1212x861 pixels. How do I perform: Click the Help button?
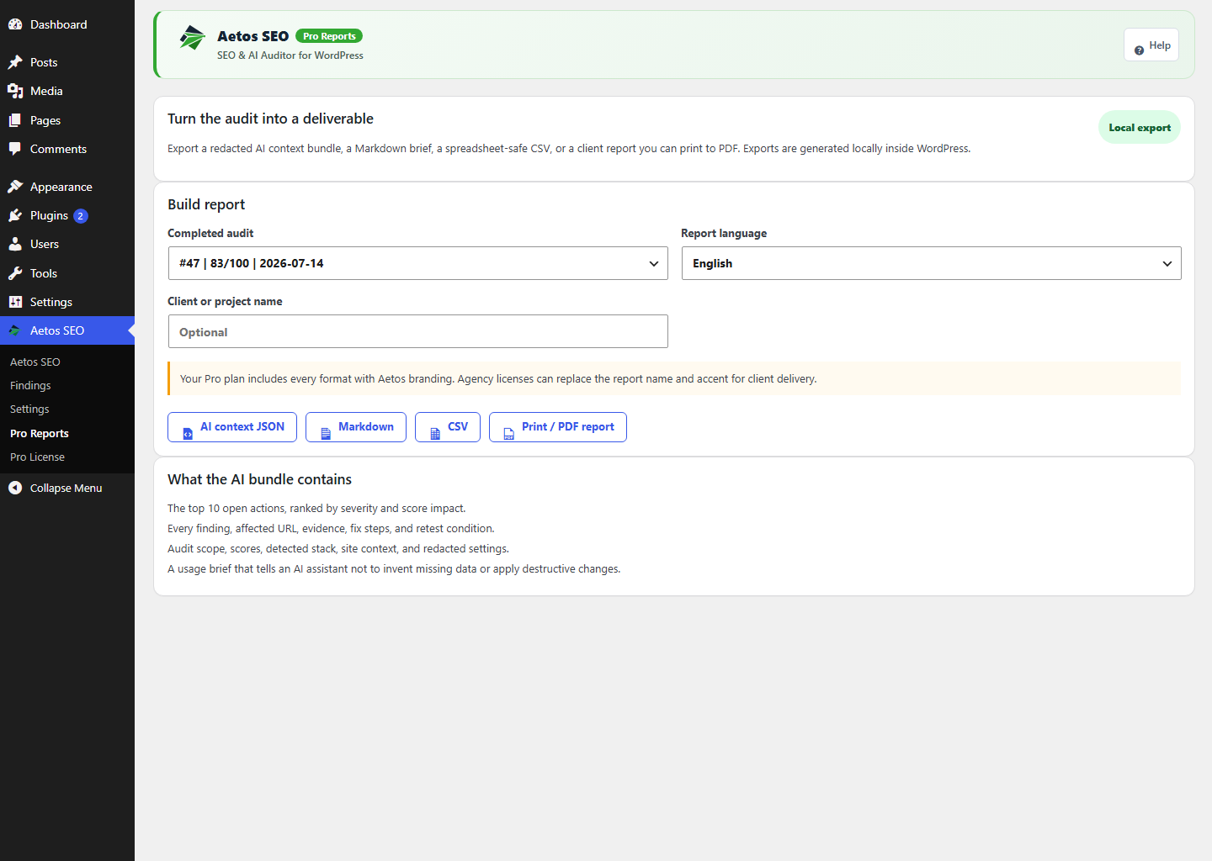[x=1151, y=45]
